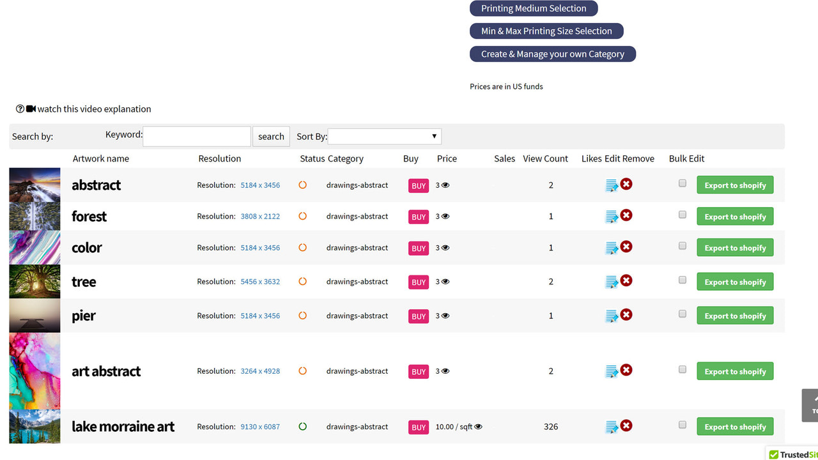Viewport: 818px width, 460px height.
Task: Click the price eye icon for lake morraine art
Action: (478, 427)
